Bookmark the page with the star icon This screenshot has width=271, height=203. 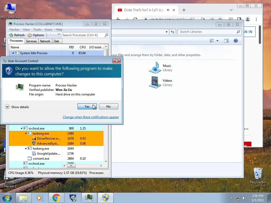click(220, 19)
